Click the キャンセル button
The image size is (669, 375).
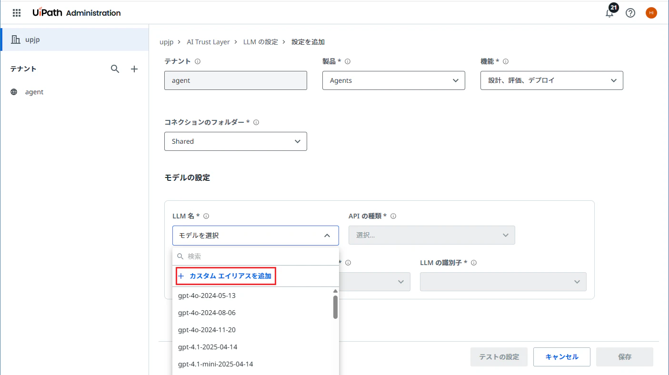(x=562, y=357)
